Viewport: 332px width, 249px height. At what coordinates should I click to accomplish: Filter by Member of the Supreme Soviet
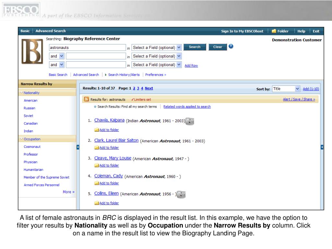click(46, 177)
